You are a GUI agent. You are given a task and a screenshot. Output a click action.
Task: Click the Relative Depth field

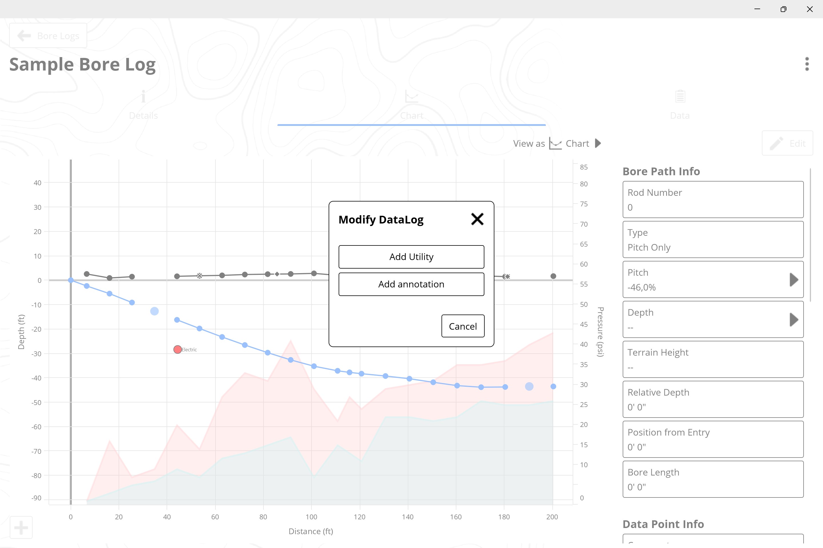tap(713, 399)
